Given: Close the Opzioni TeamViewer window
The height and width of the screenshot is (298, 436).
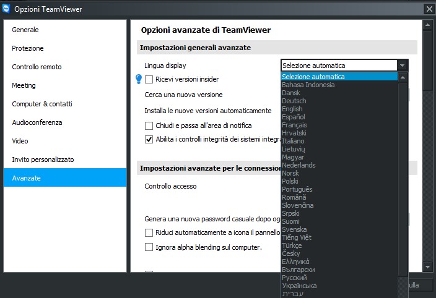Looking at the screenshot, I should pos(429,9).
